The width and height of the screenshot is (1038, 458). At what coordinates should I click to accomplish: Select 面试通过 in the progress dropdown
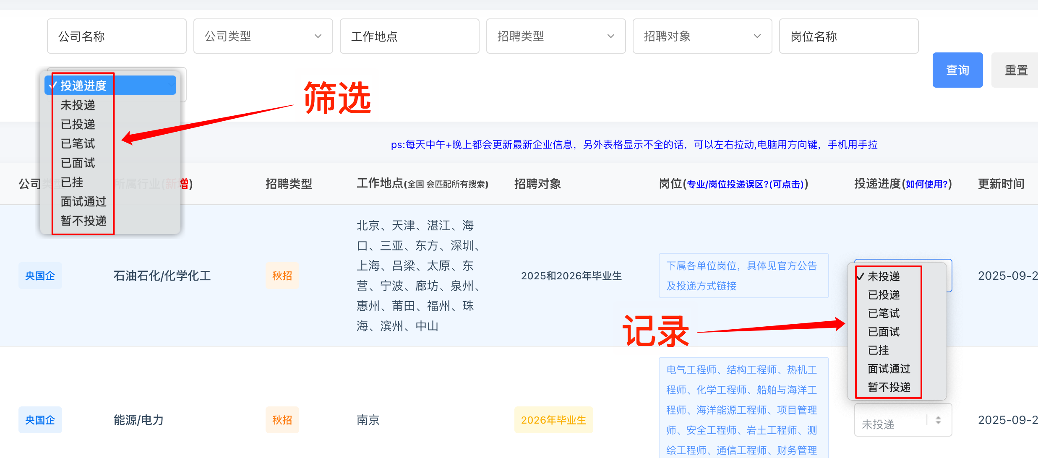point(888,369)
